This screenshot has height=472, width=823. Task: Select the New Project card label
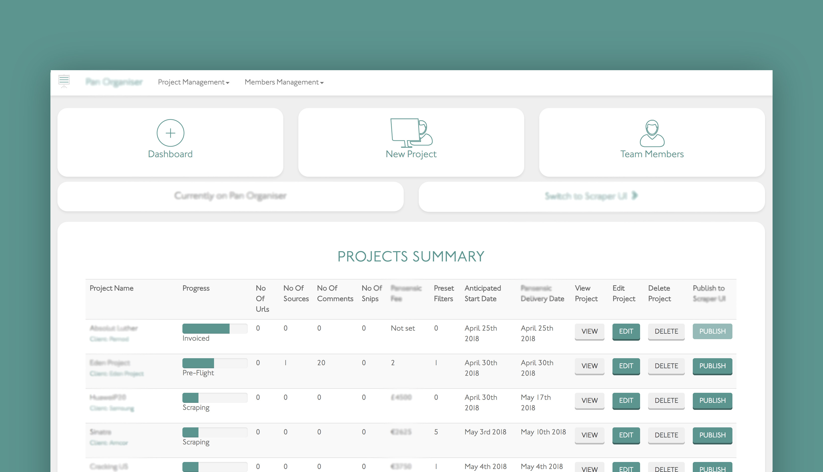click(411, 154)
